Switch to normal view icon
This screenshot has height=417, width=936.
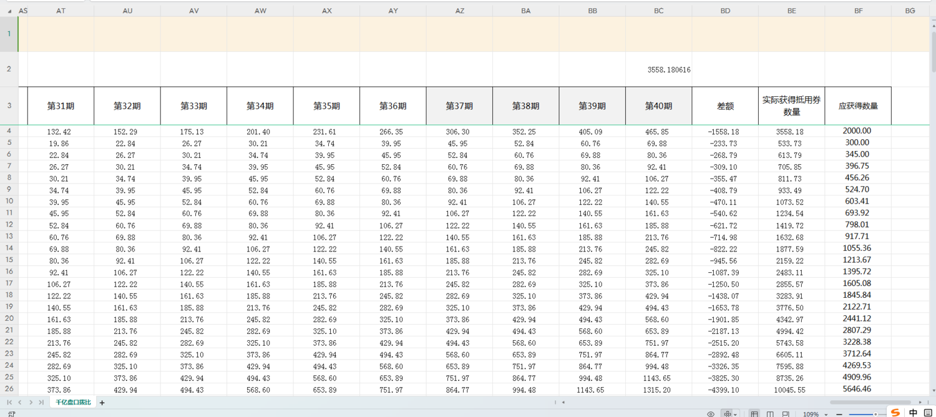point(754,414)
